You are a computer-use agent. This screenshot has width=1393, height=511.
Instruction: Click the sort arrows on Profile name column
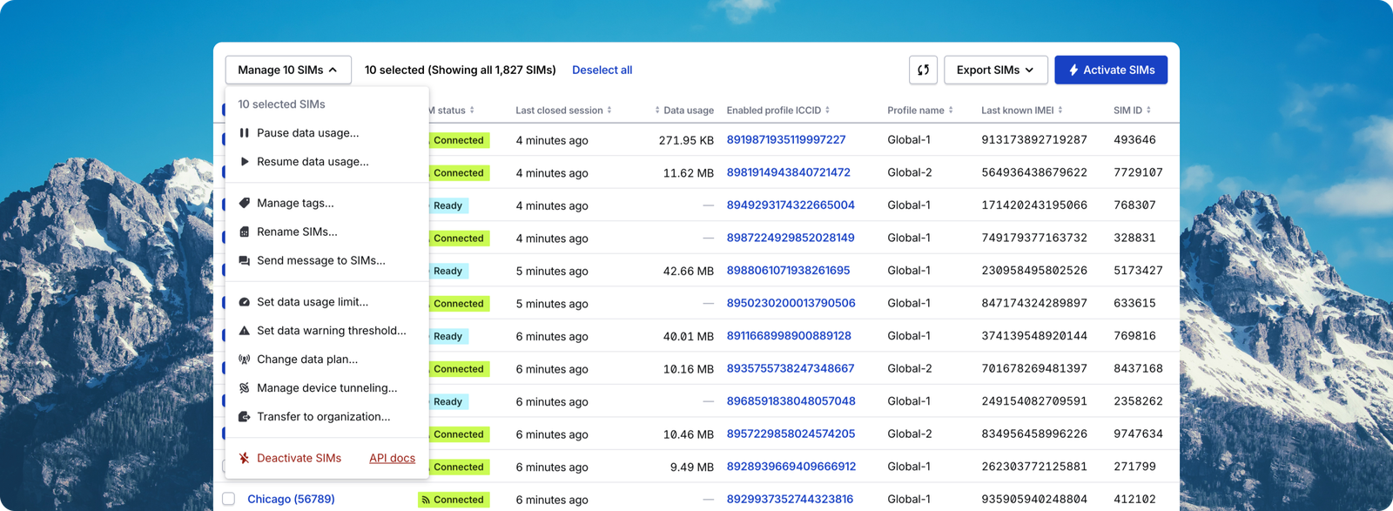951,111
